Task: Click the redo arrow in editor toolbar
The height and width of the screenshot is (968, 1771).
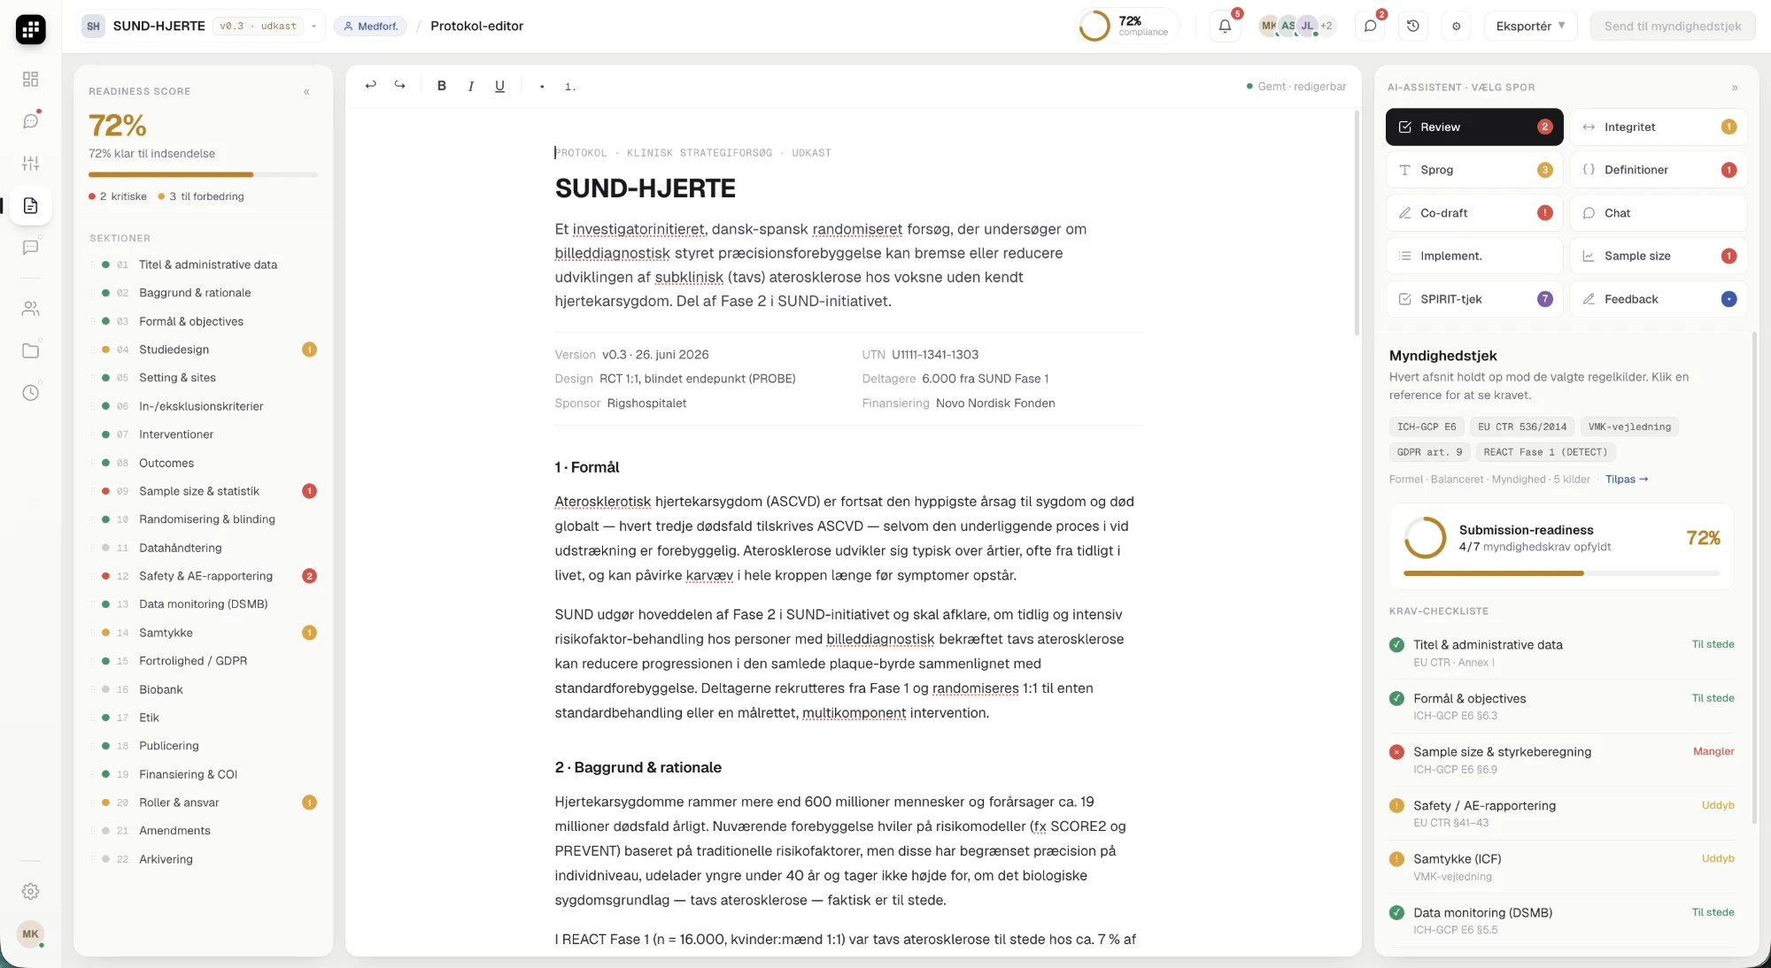Action: click(400, 86)
